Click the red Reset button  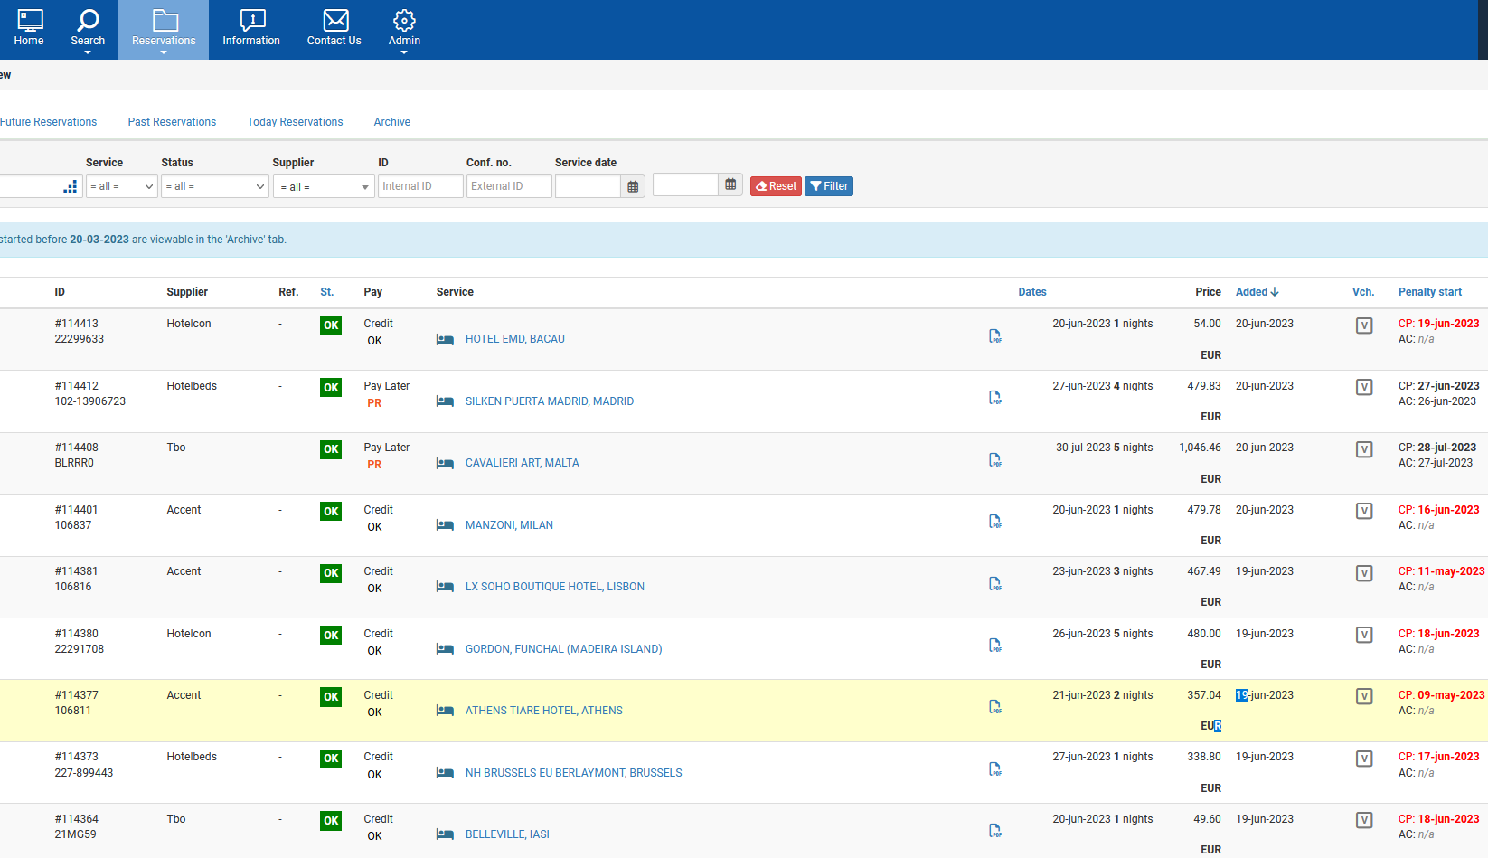776,186
